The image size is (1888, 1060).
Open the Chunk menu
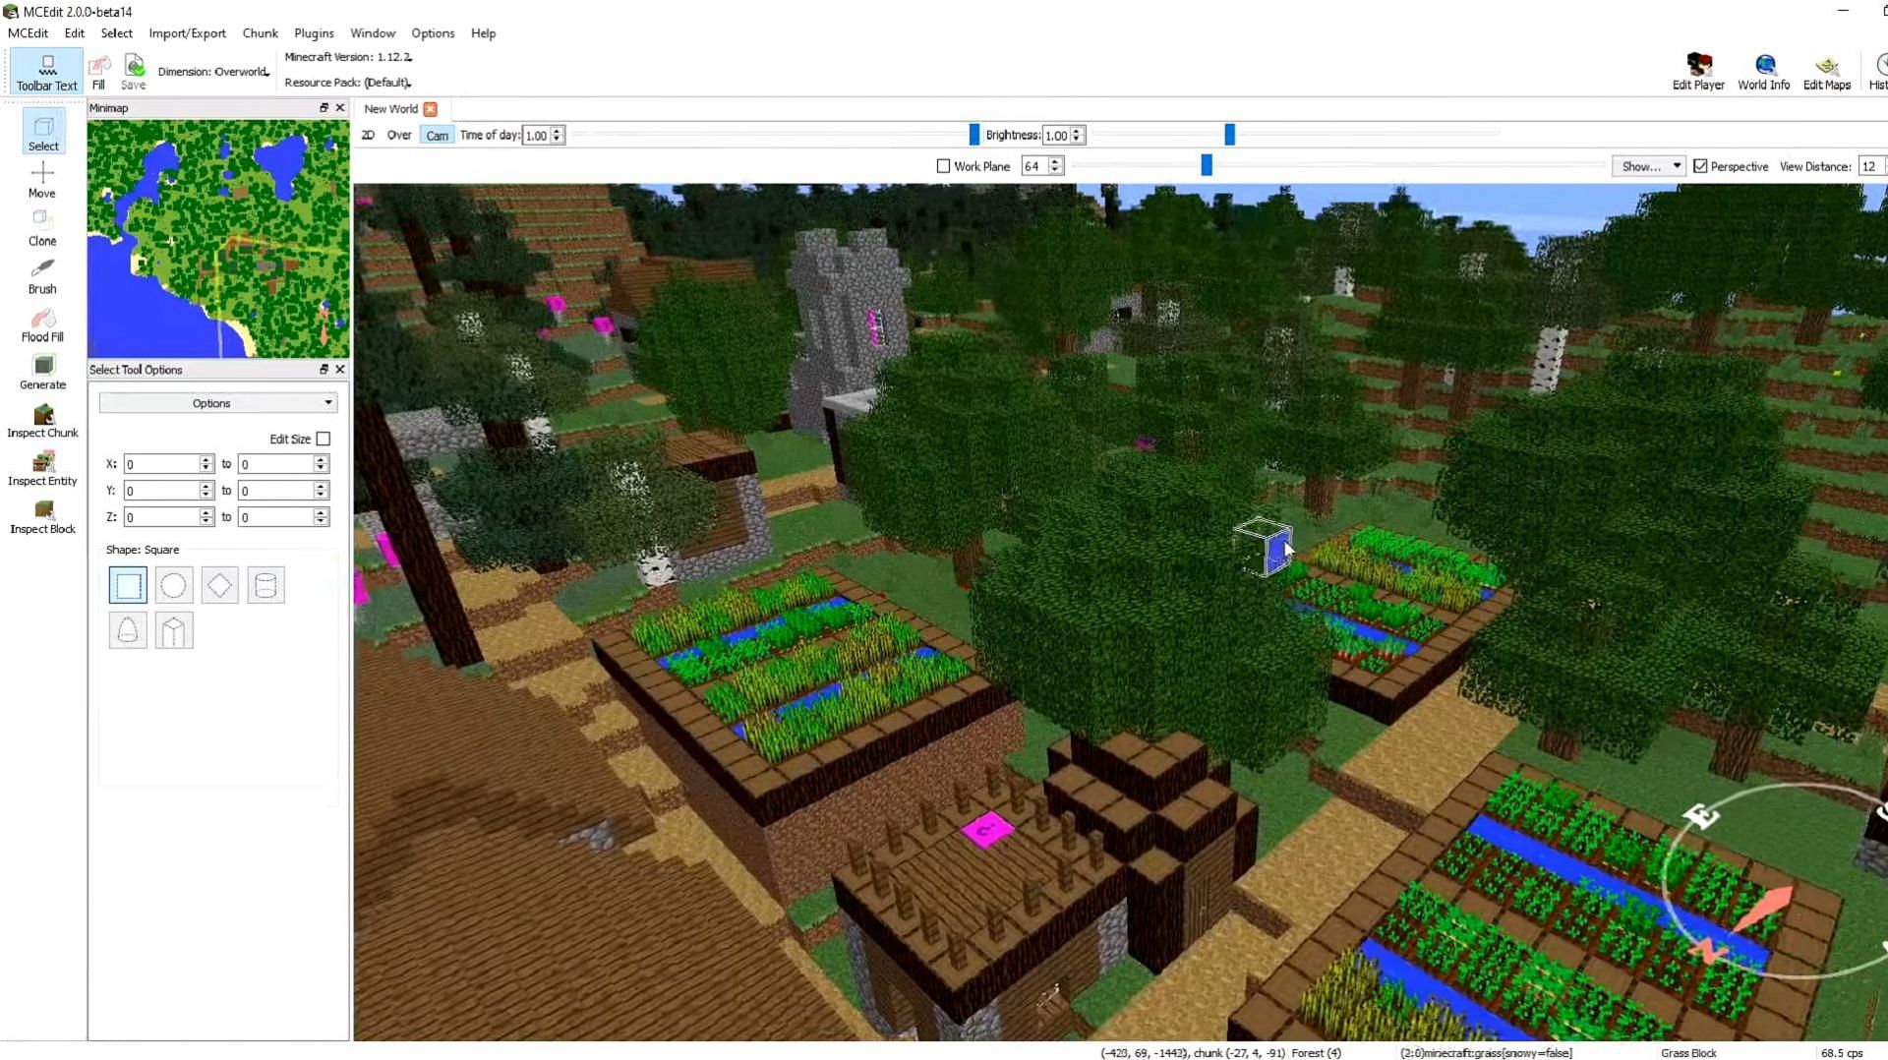(x=261, y=32)
